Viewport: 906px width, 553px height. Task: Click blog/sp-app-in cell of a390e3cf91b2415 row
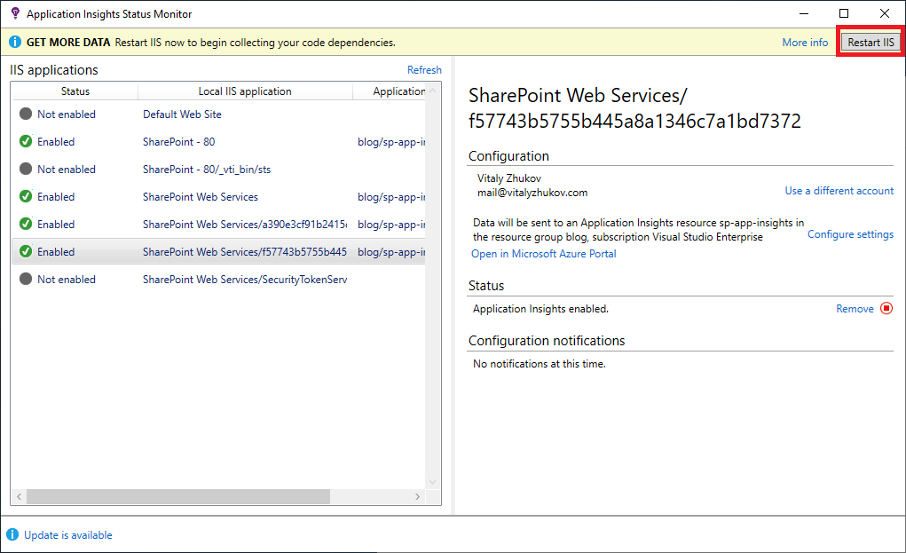pyautogui.click(x=391, y=225)
